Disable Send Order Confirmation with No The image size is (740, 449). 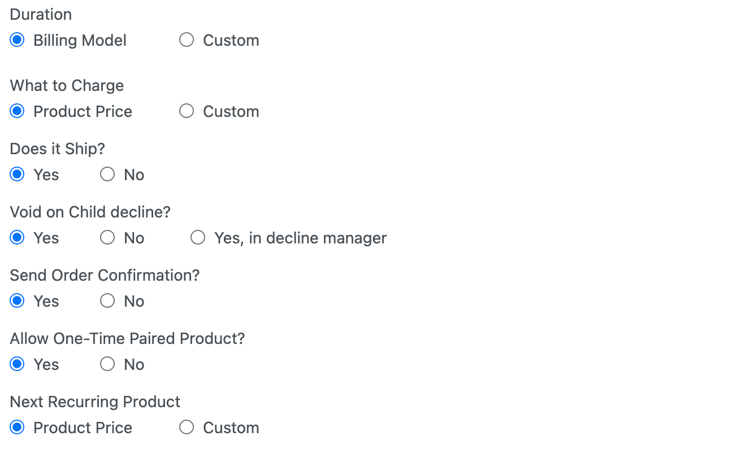click(x=107, y=301)
